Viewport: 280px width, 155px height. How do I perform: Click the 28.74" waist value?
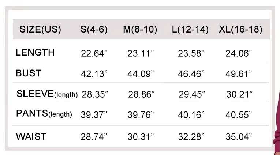94,137
